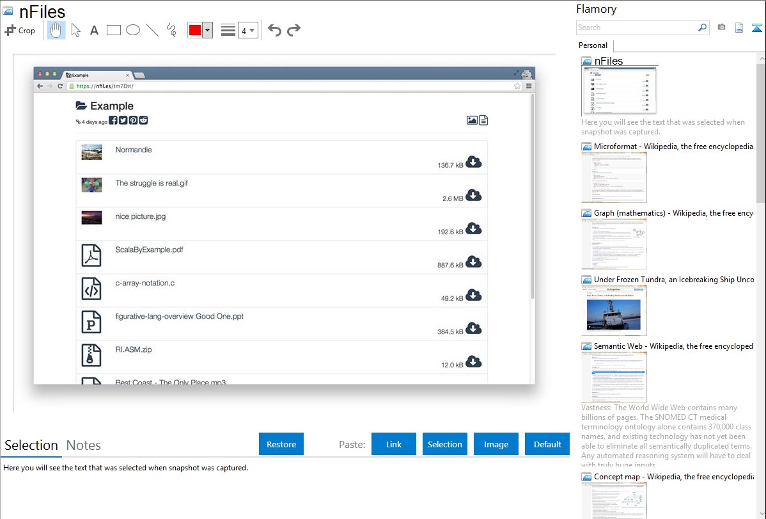Screen dimensions: 766x519
Task: Click the Facebook share icon
Action: pyautogui.click(x=113, y=120)
